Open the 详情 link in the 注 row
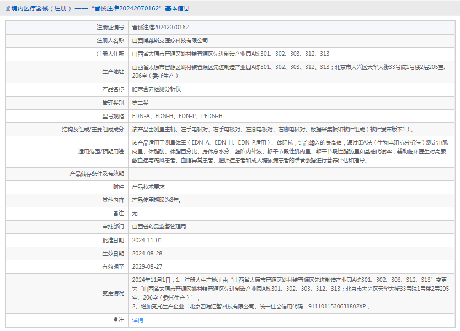This screenshot has height=331, width=460. point(137,320)
